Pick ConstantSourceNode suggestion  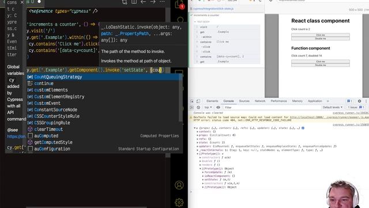pos(103,110)
